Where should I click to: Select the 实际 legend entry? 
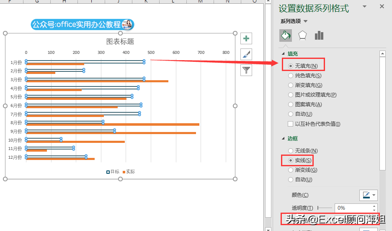(x=129, y=172)
